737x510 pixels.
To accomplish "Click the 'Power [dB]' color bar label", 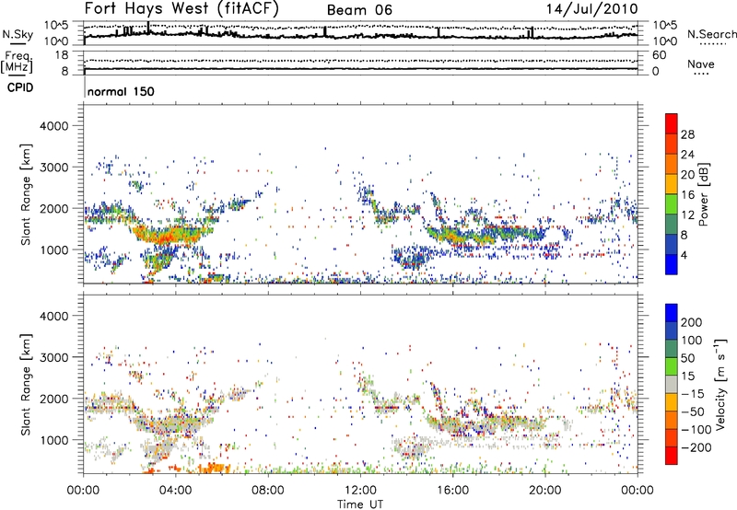I will pyautogui.click(x=703, y=194).
